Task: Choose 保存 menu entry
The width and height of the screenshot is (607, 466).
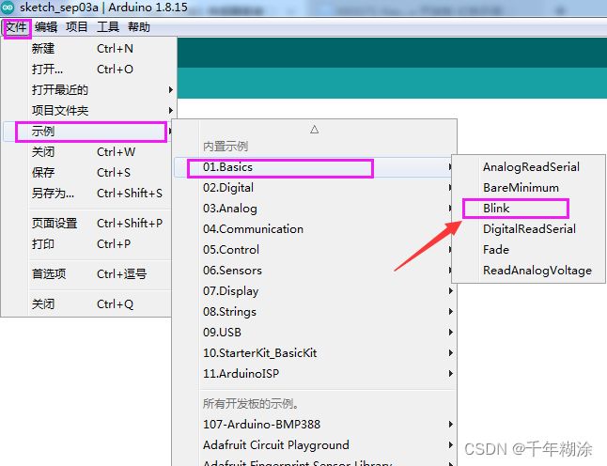Action: (x=87, y=173)
